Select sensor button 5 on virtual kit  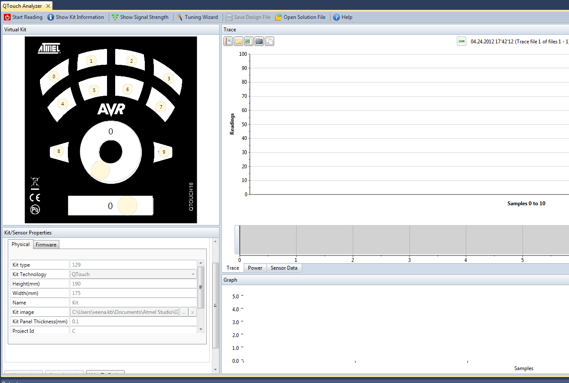(x=94, y=90)
